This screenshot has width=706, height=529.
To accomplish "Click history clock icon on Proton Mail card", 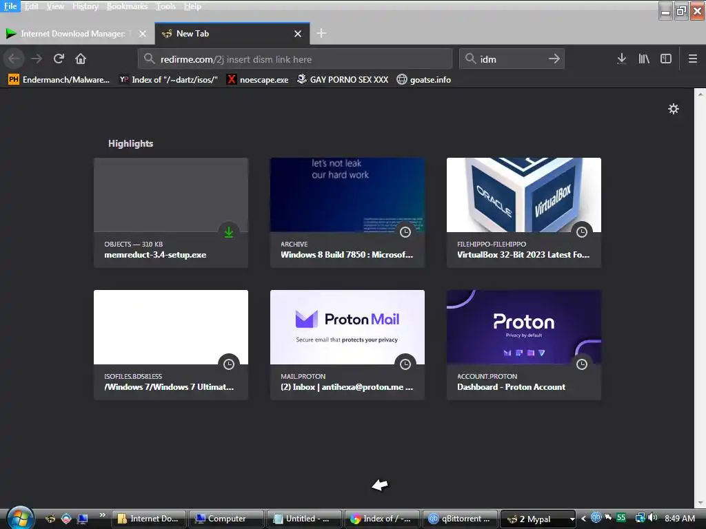I will 405,364.
